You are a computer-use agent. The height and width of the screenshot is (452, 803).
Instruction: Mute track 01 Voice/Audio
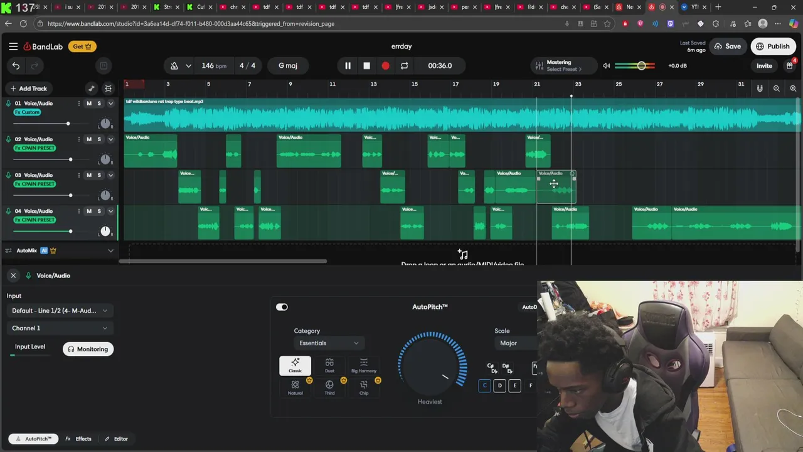click(89, 104)
